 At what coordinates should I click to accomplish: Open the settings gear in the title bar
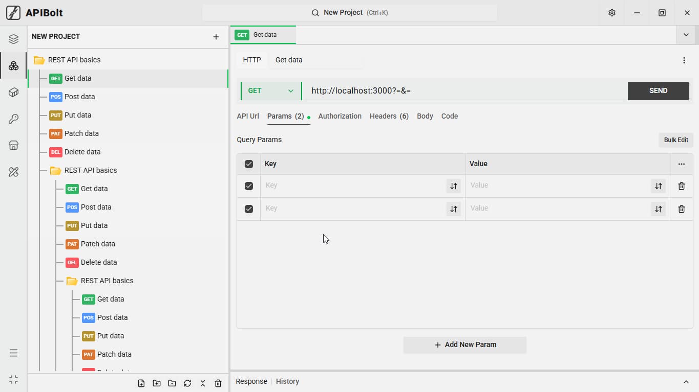612,13
